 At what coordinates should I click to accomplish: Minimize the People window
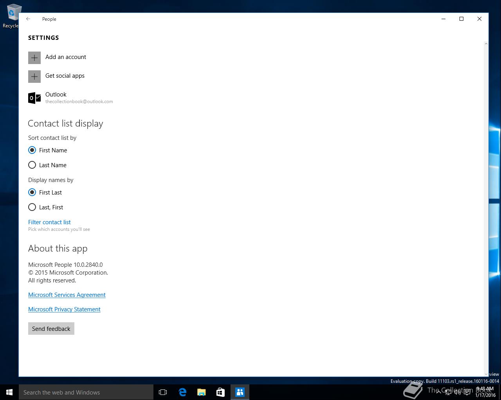[x=443, y=19]
